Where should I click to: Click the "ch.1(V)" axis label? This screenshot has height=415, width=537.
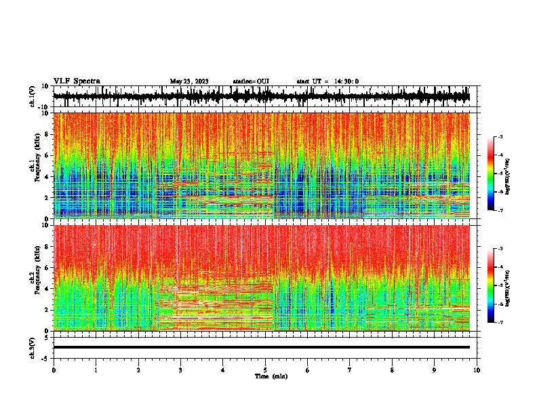click(x=33, y=96)
